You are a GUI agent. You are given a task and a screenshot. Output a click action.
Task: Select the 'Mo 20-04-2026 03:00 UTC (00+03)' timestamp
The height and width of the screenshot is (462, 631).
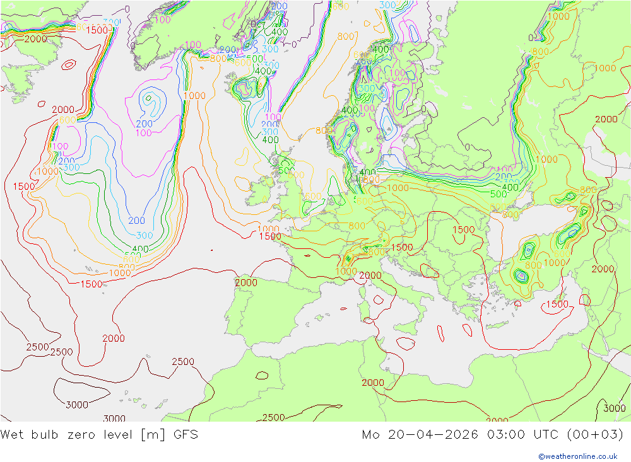coord(493,435)
